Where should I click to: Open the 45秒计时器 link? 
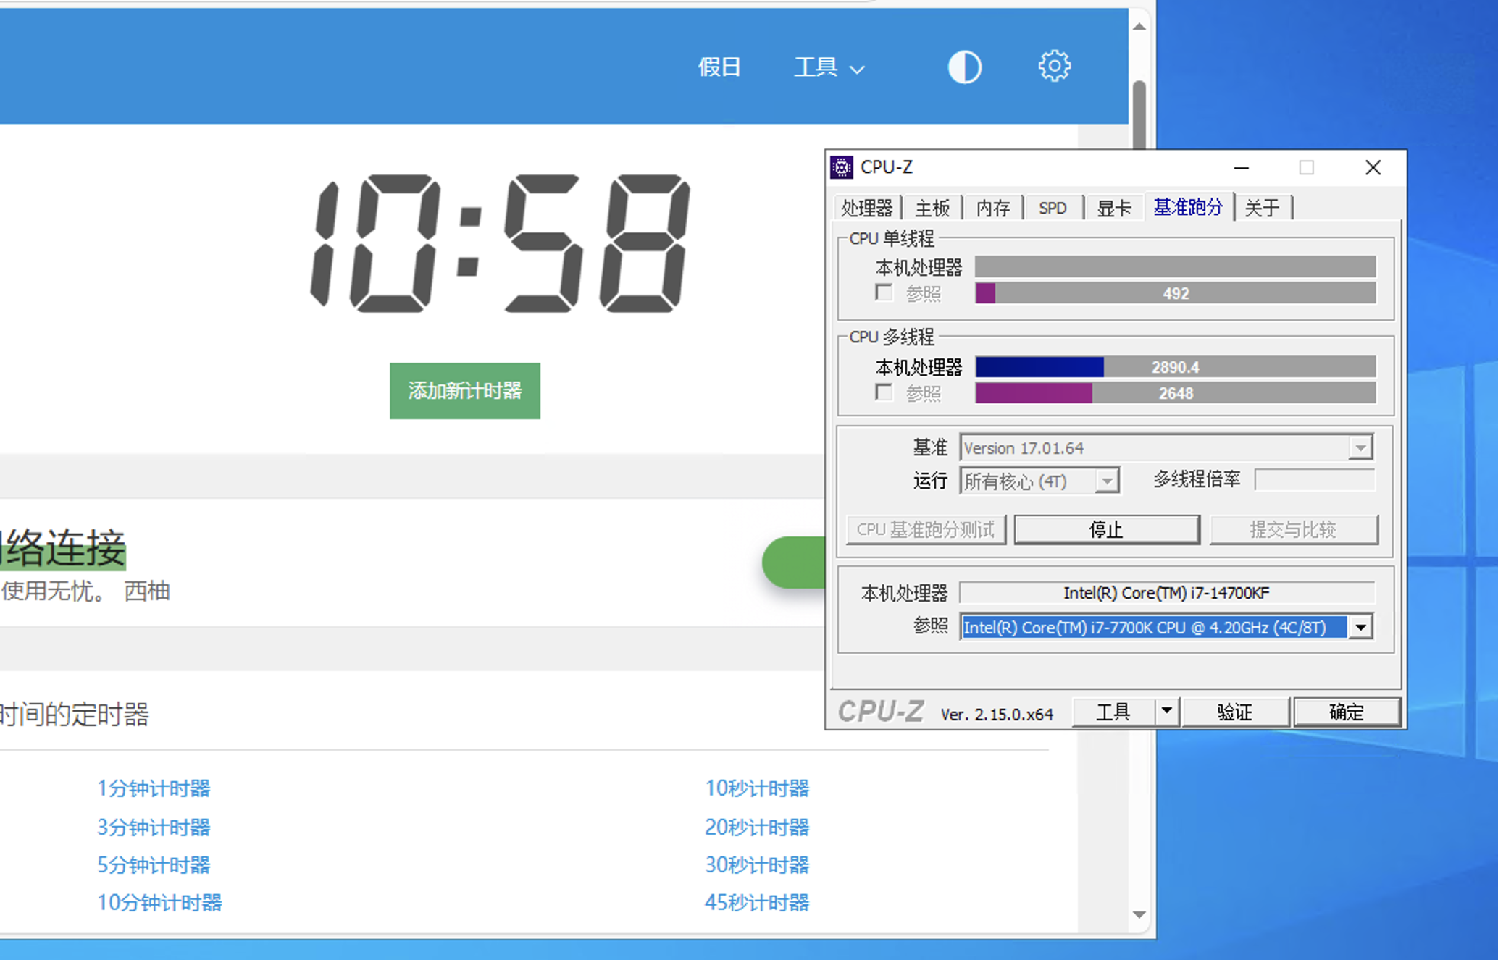(x=757, y=903)
